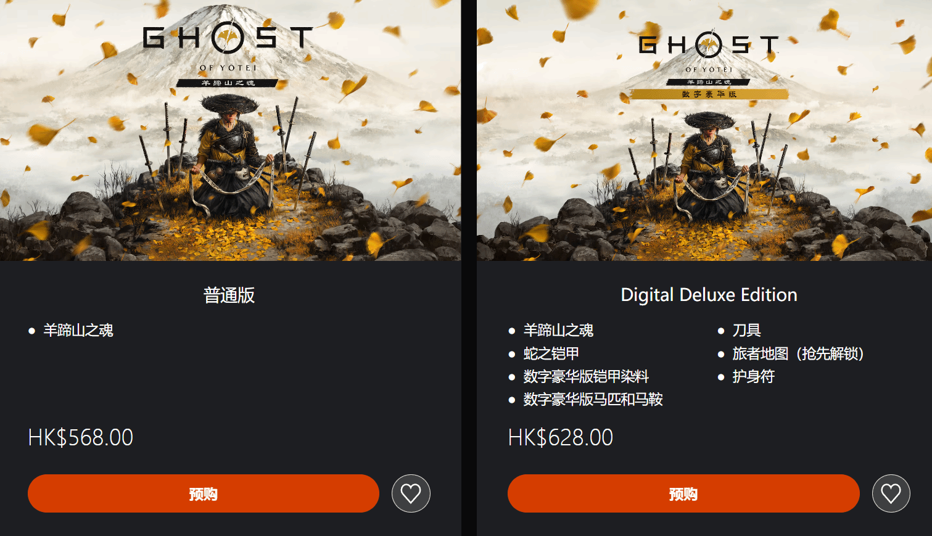Image resolution: width=932 pixels, height=536 pixels.
Task: Click 羊蹄山之魂 in the Deluxe Edition list
Action: pyautogui.click(x=558, y=331)
